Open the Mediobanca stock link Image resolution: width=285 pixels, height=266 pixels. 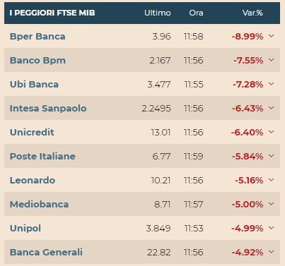click(x=39, y=204)
